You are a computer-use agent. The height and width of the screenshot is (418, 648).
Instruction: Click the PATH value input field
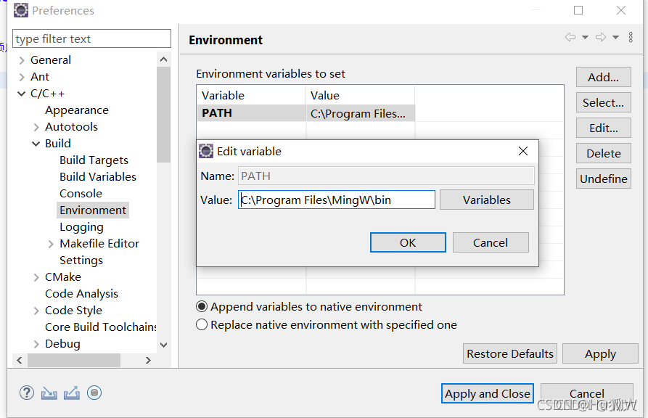click(x=337, y=200)
